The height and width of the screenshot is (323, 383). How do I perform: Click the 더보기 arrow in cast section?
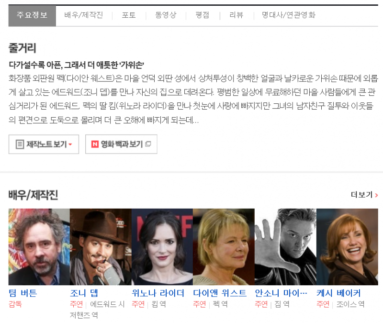[x=377, y=195]
